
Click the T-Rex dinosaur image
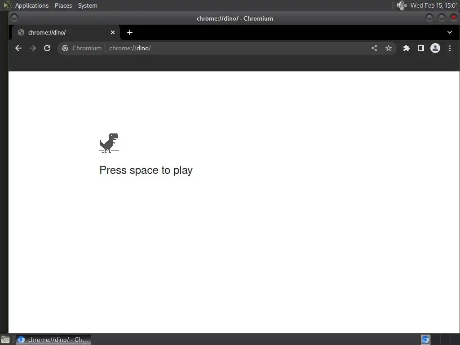pyautogui.click(x=109, y=143)
